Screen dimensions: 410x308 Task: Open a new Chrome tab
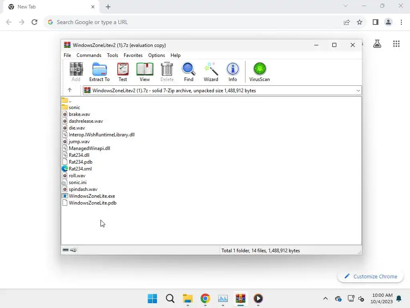pos(108,7)
